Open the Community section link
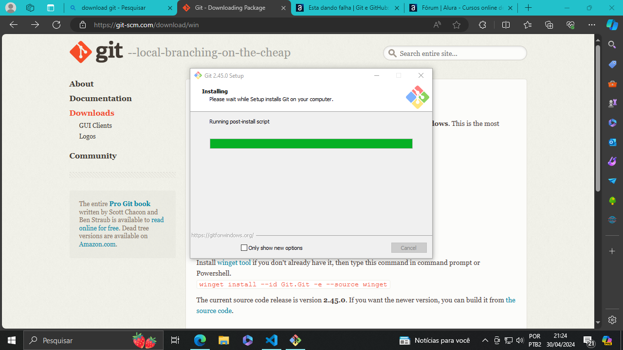Image resolution: width=623 pixels, height=350 pixels. [x=93, y=156]
